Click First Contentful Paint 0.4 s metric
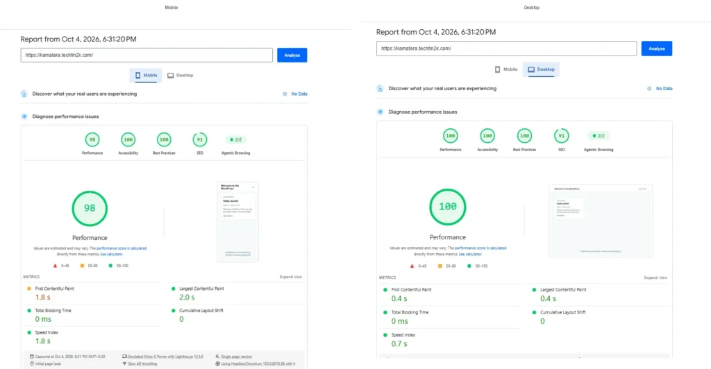Screen dimensions: 711x369 pos(452,294)
